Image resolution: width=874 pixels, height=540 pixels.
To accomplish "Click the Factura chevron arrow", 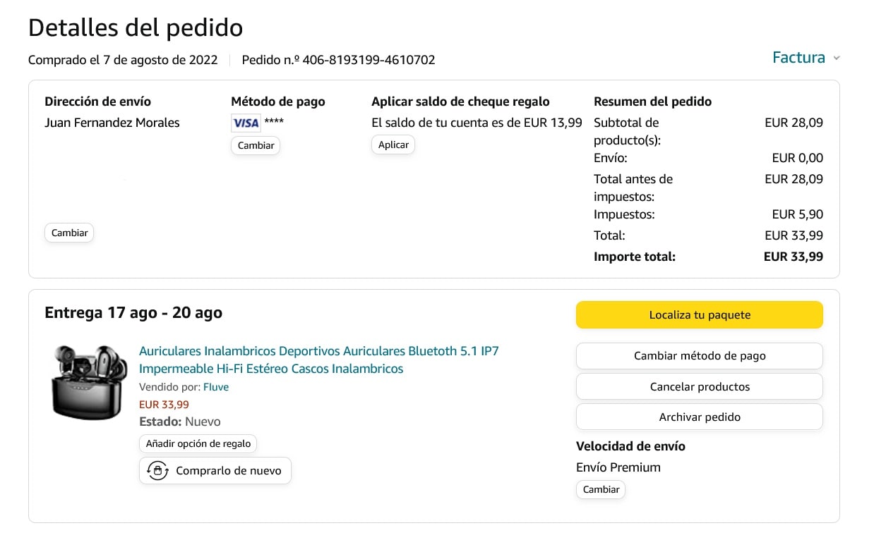I will coord(837,59).
